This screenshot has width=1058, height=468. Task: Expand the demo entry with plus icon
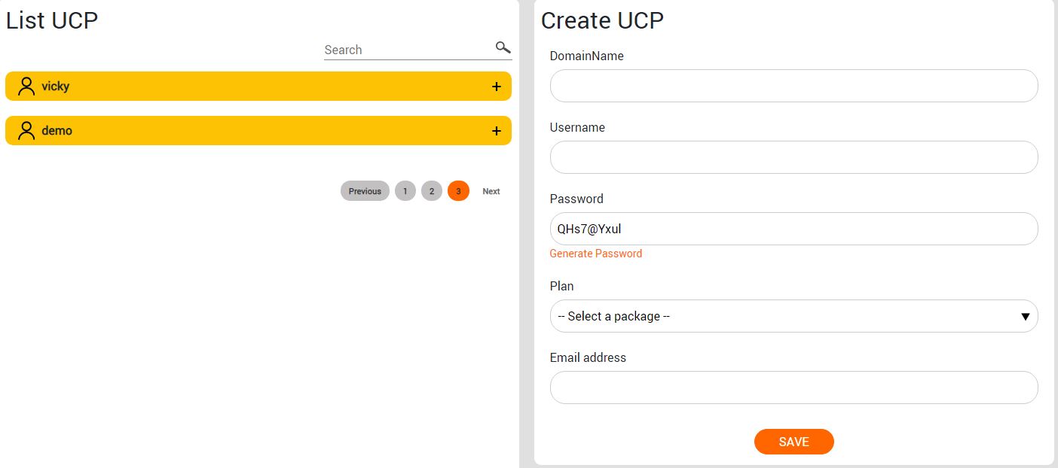click(x=497, y=131)
